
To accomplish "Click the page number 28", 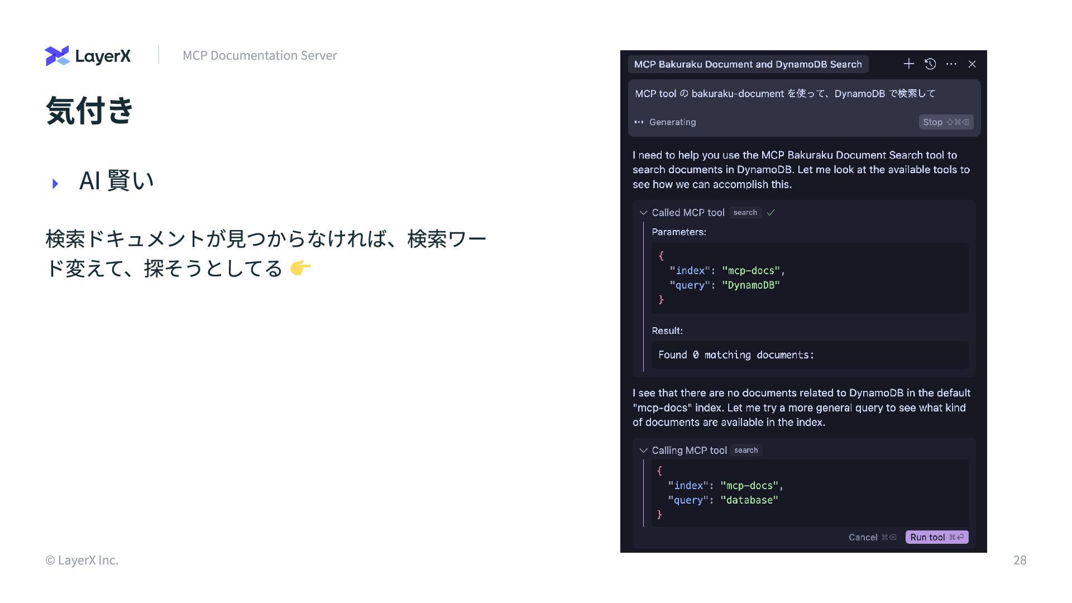I will tap(1020, 560).
